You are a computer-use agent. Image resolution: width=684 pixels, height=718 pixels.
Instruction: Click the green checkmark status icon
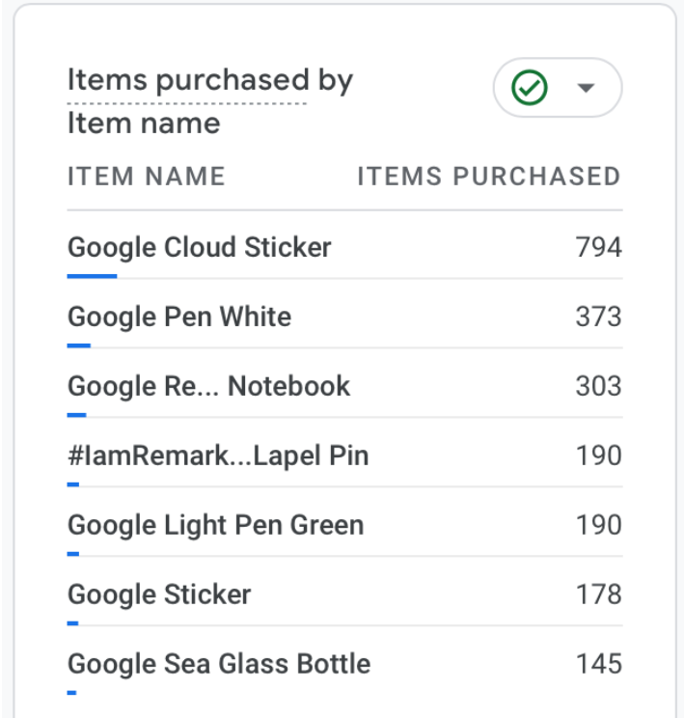click(530, 89)
